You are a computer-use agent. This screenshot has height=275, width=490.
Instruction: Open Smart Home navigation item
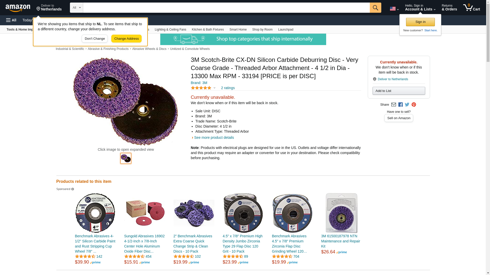(x=238, y=30)
